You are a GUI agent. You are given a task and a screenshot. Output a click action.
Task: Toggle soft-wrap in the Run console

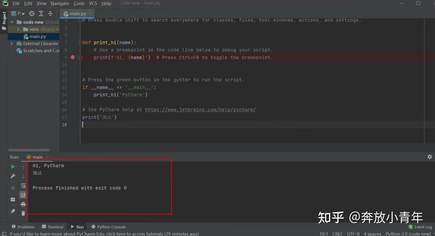23,186
